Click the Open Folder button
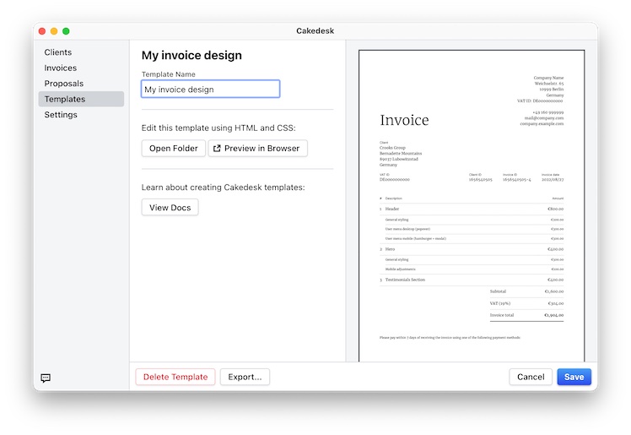Image resolution: width=631 pixels, height=435 pixels. 173,149
